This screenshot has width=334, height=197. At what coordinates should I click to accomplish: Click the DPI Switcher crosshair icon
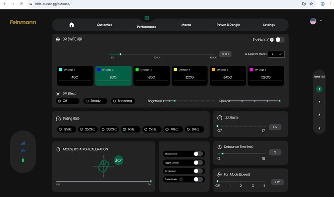click(58, 40)
